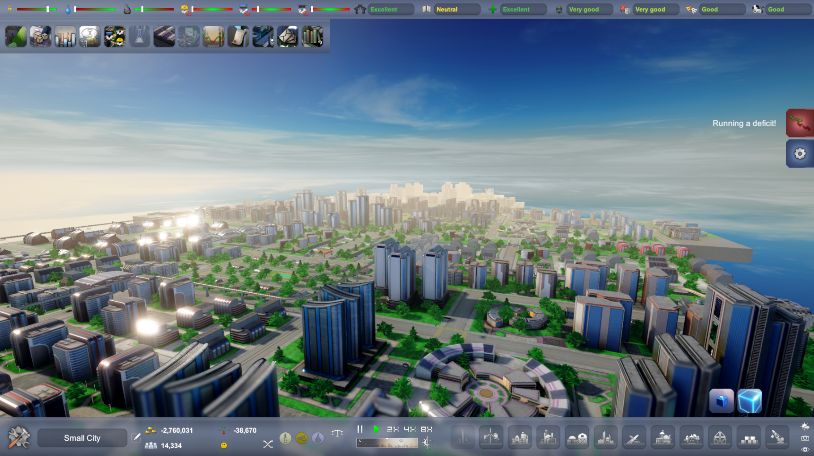Screen dimensions: 814x456
Task: Open the city services workers panel
Action: [x=115, y=36]
